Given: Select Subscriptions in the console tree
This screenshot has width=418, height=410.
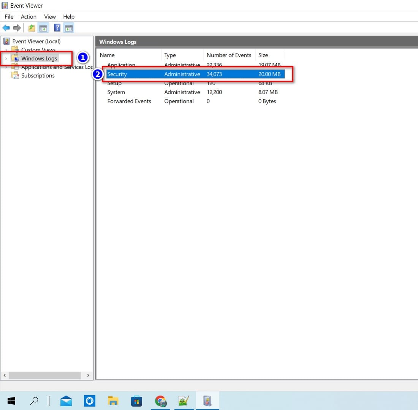Looking at the screenshot, I should click(38, 76).
